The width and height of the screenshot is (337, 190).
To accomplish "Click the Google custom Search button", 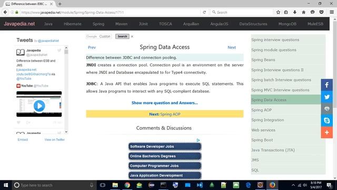I will tap(122, 36).
